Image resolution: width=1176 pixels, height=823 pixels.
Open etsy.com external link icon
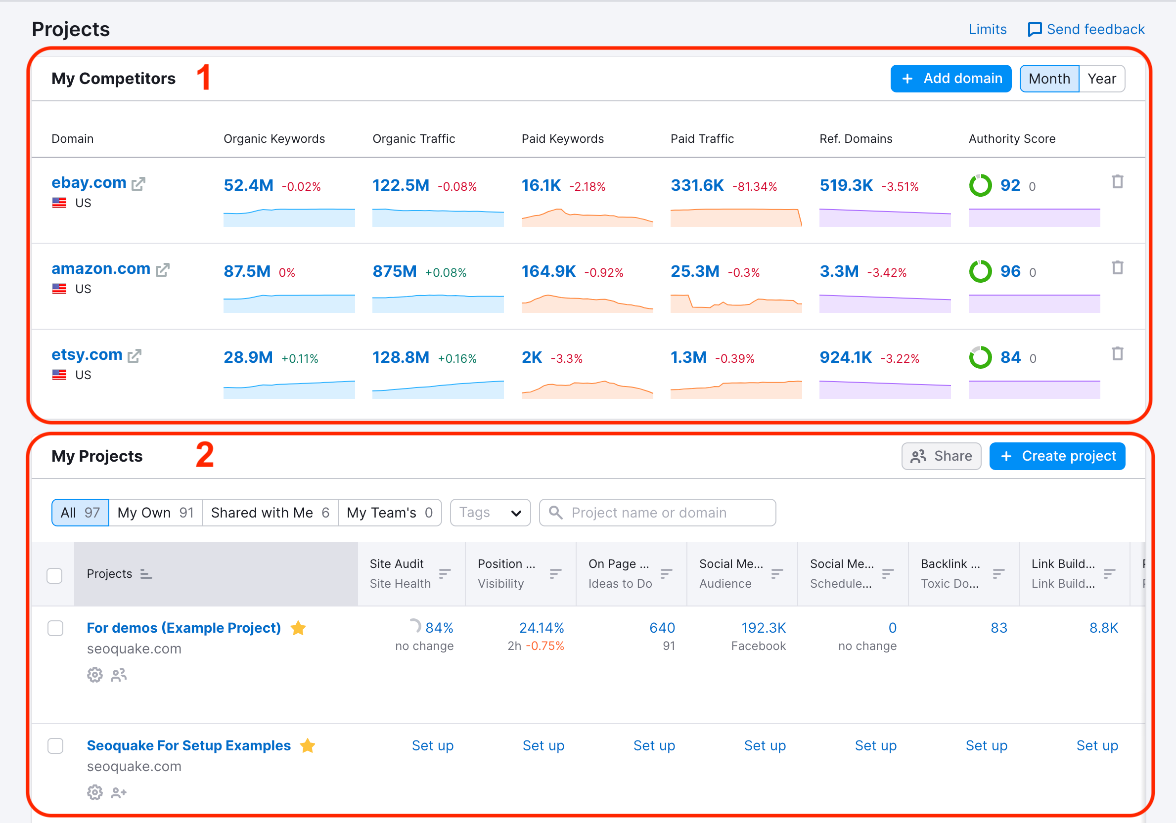[x=134, y=356]
